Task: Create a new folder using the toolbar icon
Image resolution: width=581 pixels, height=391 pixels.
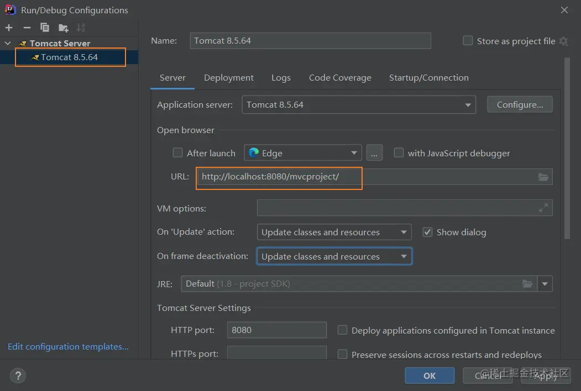Action: [x=64, y=28]
